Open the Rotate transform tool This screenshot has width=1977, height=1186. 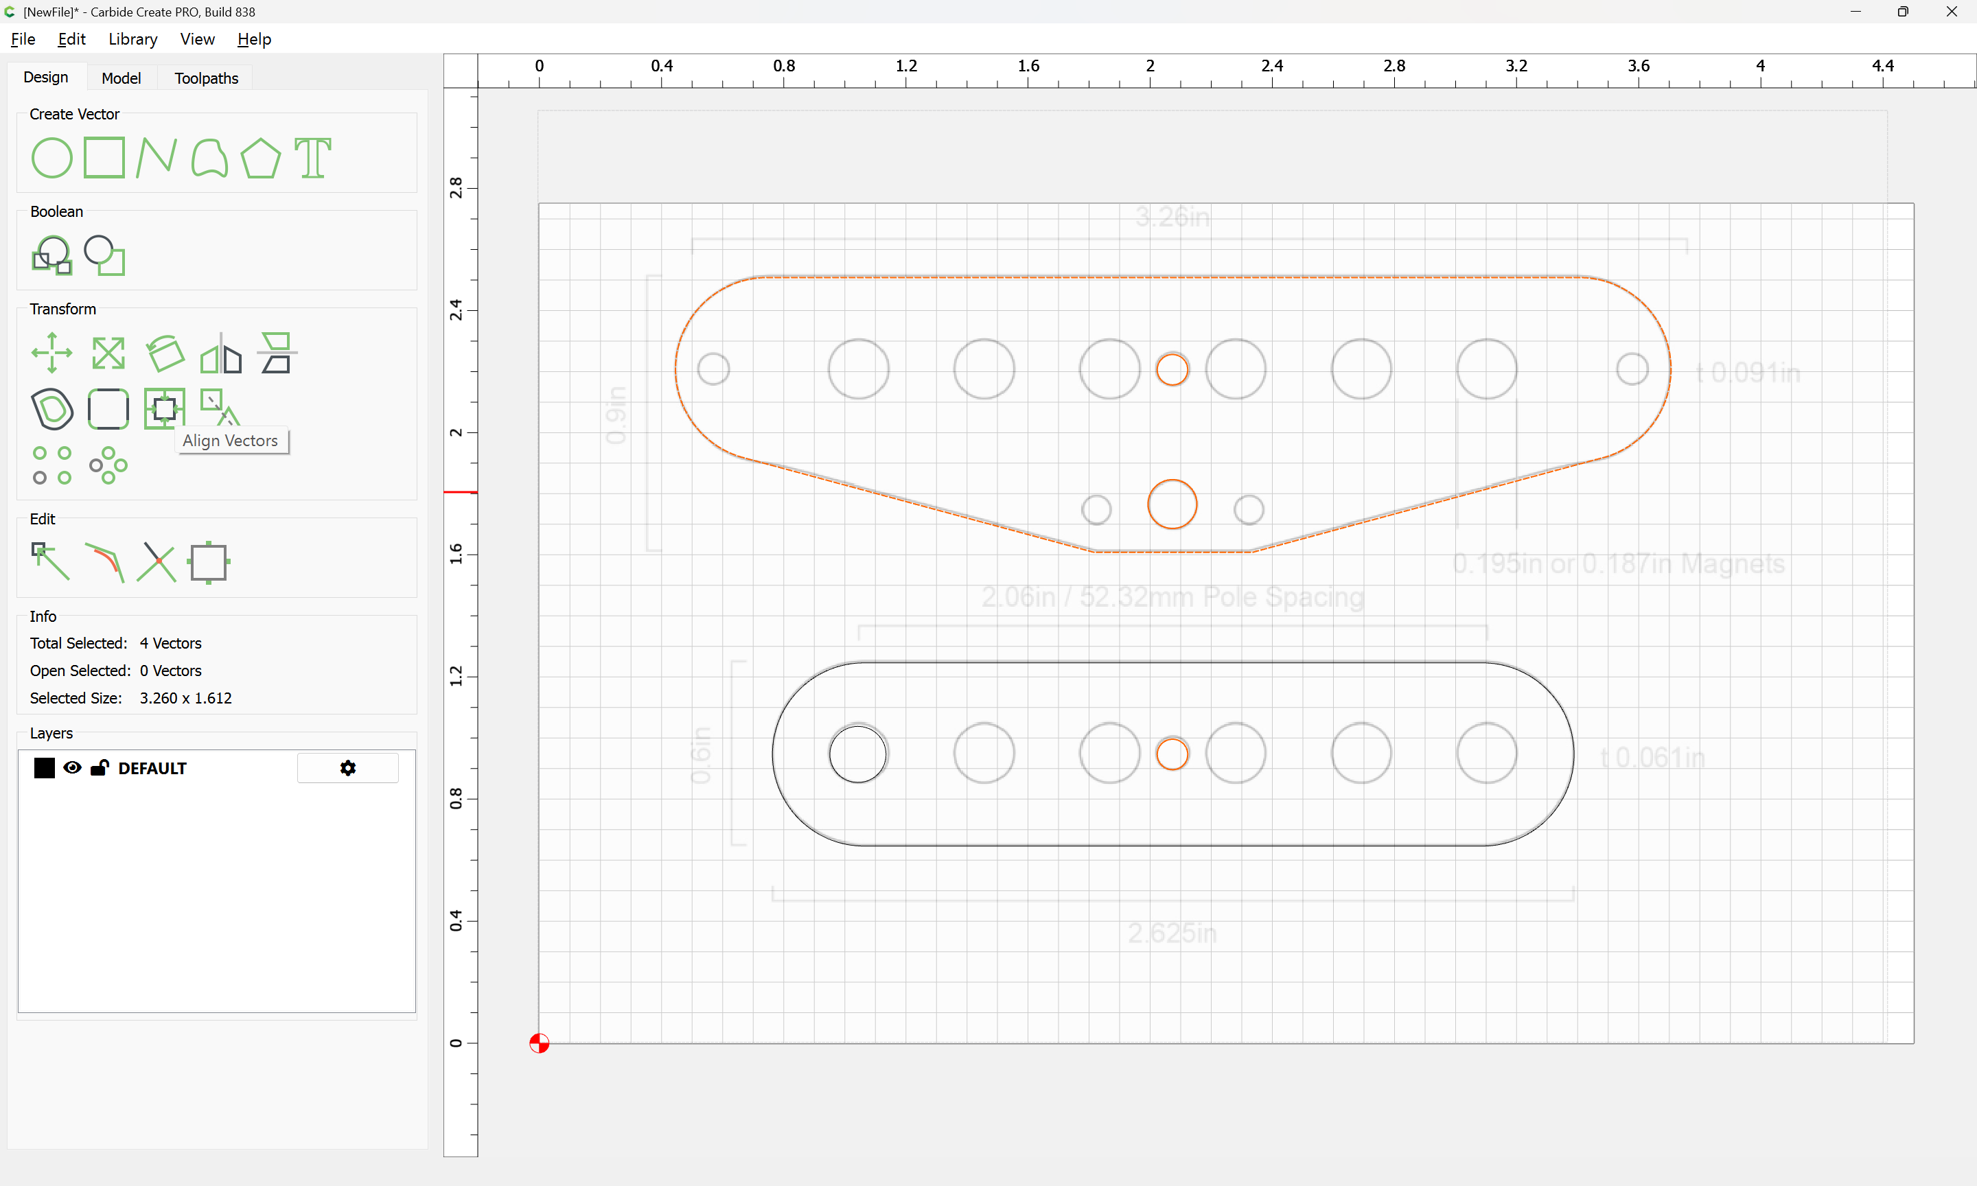(165, 353)
